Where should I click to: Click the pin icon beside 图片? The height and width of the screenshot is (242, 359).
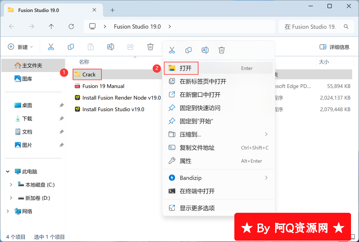61,145
